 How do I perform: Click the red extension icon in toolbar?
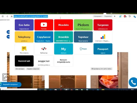125,16
